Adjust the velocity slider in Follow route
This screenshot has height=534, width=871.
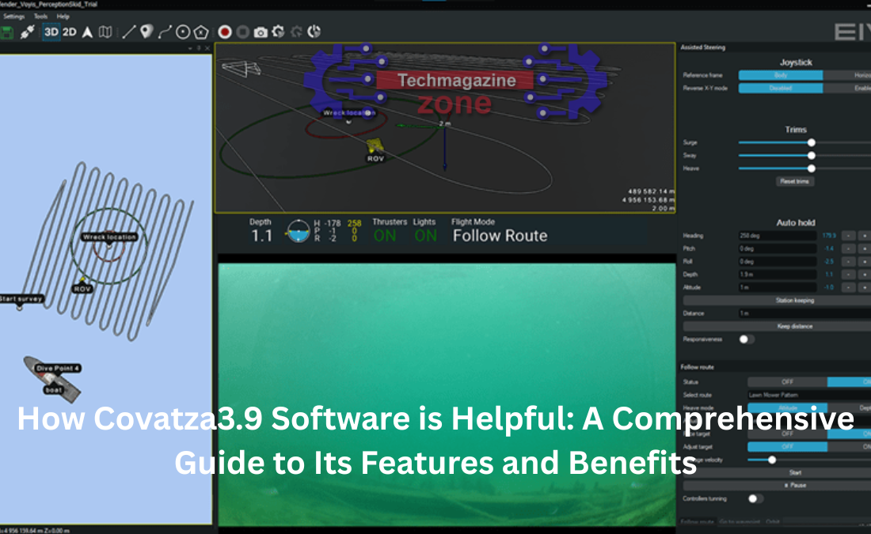coord(771,460)
